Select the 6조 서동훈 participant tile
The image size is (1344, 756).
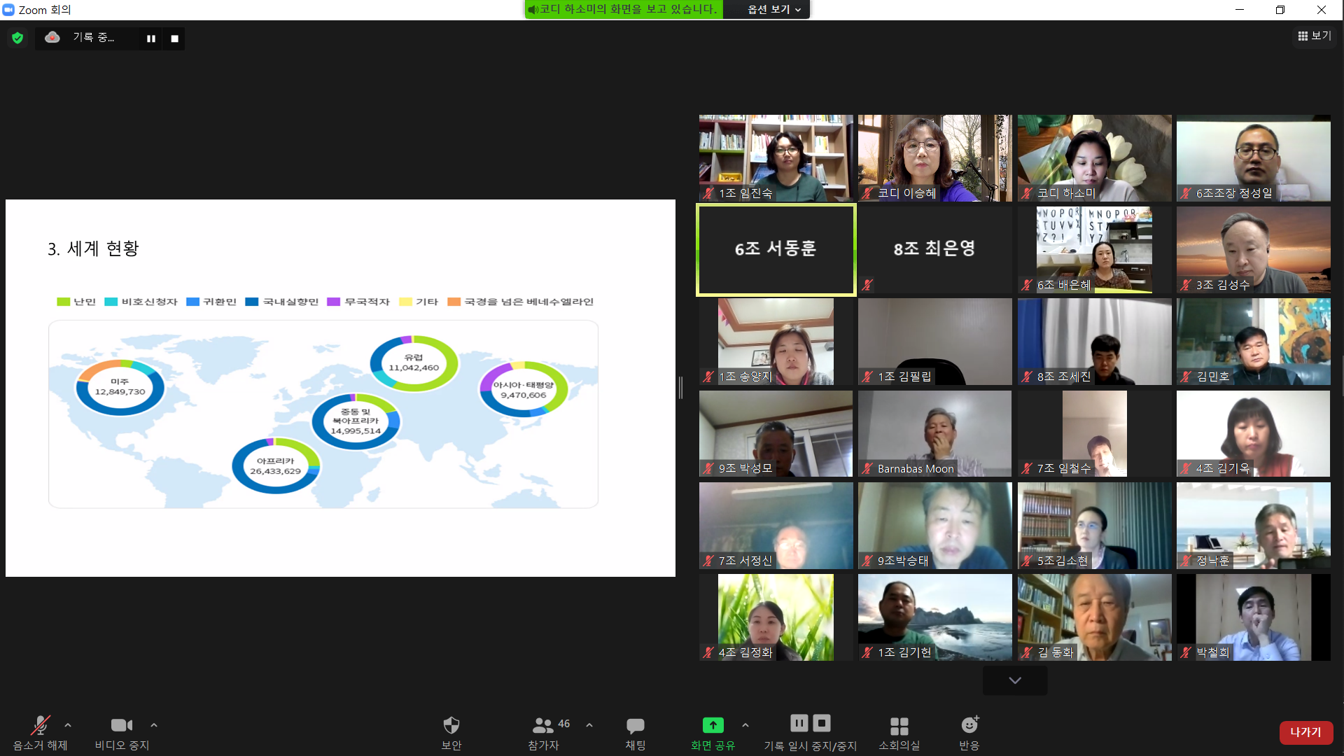click(776, 250)
